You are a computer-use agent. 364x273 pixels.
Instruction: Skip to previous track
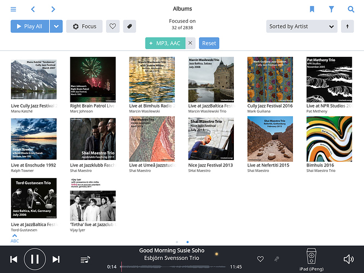[14, 259]
